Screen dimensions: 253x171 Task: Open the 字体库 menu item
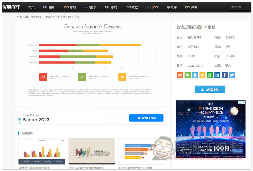[x=172, y=7]
